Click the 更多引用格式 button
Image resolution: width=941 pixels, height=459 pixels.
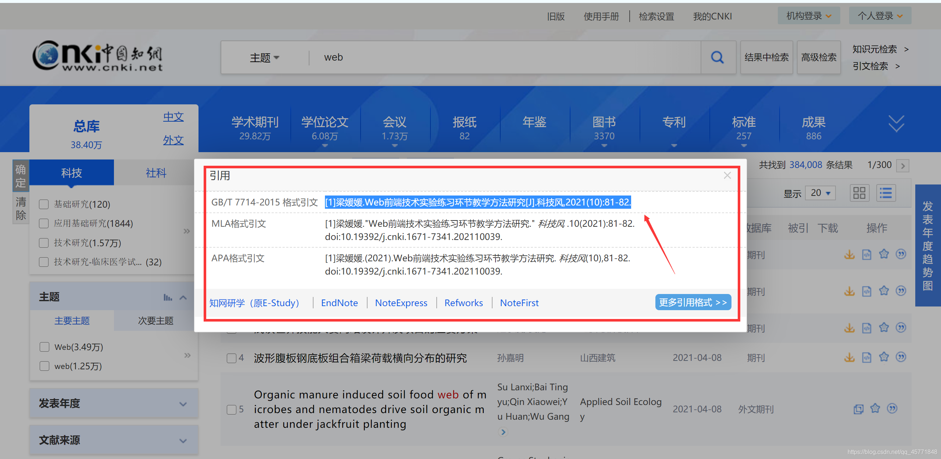coord(693,302)
